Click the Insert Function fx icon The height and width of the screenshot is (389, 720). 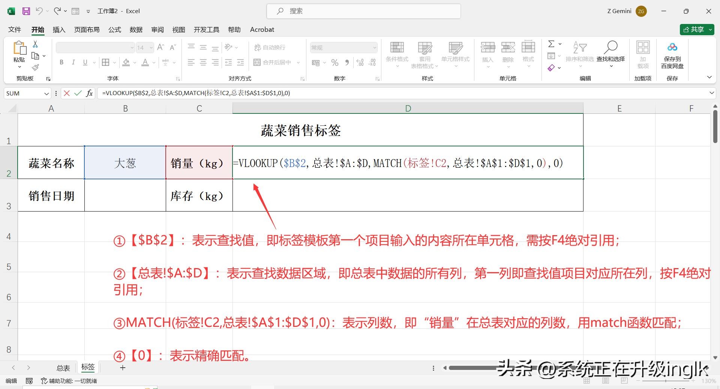click(89, 93)
